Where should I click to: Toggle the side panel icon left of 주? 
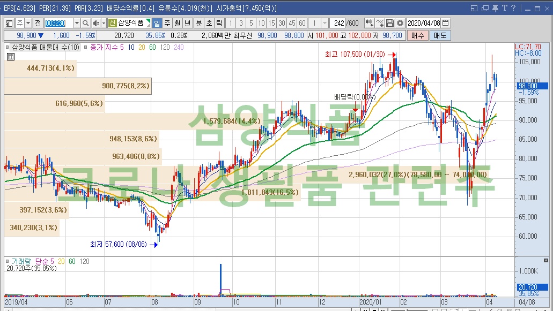10,23
